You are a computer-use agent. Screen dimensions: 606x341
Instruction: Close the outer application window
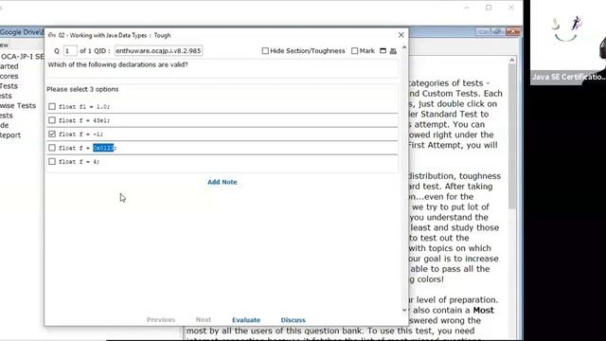pos(511,8)
